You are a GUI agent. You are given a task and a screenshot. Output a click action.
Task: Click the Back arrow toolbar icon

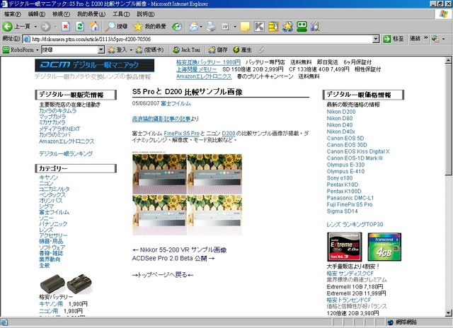click(8, 27)
